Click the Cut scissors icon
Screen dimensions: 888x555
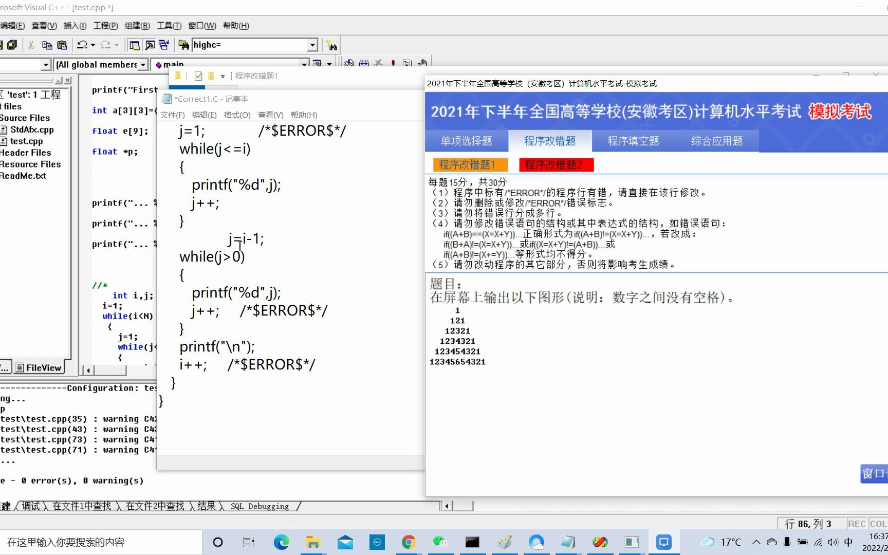[x=30, y=45]
